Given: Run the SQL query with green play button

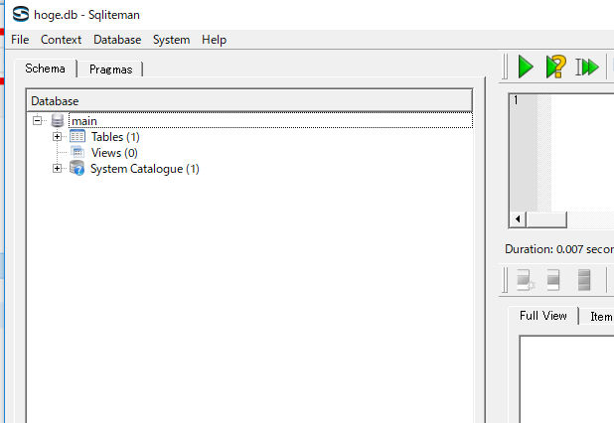Looking at the screenshot, I should pyautogui.click(x=526, y=67).
